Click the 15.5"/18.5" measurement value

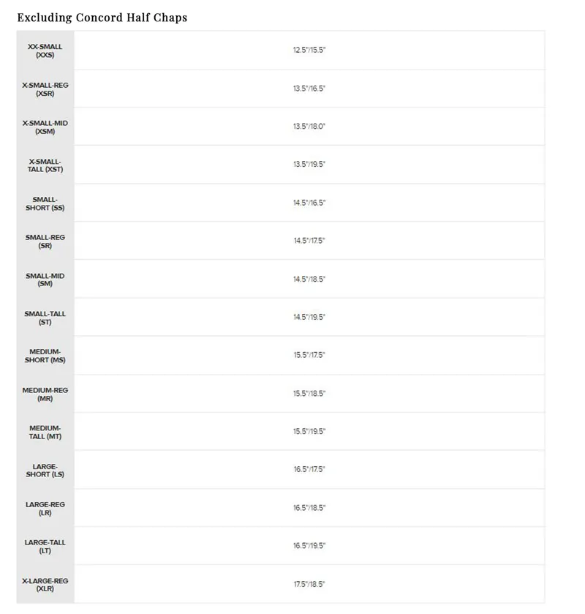pyautogui.click(x=309, y=394)
